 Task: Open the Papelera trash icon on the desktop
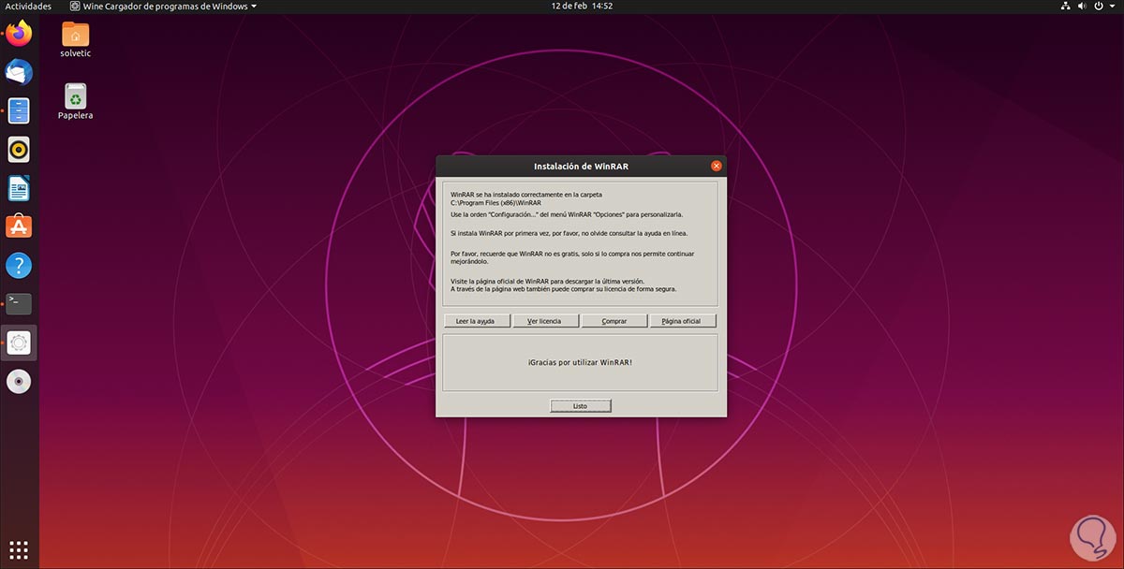[75, 101]
